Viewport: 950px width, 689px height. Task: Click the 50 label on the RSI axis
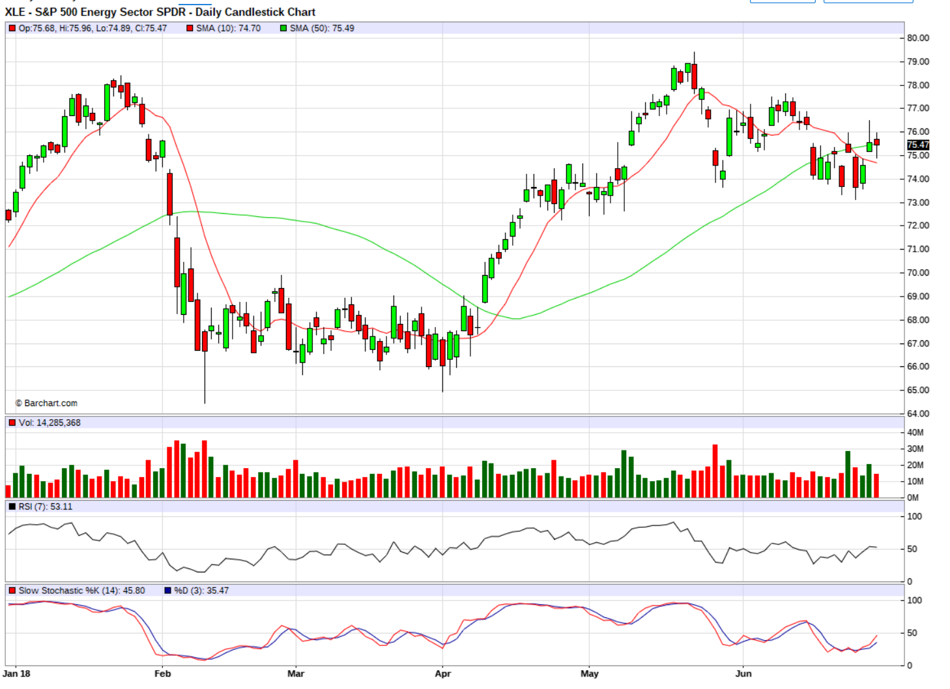click(912, 550)
